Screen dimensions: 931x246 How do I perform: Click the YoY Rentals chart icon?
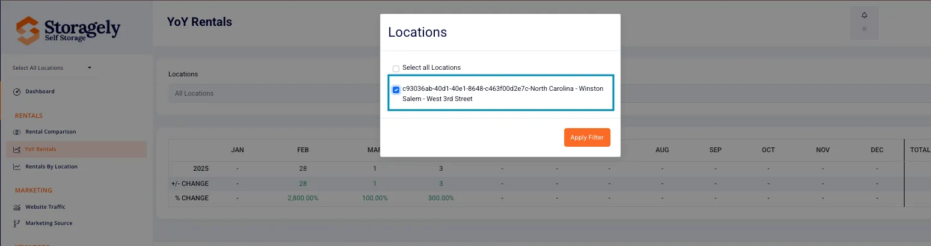click(x=17, y=149)
